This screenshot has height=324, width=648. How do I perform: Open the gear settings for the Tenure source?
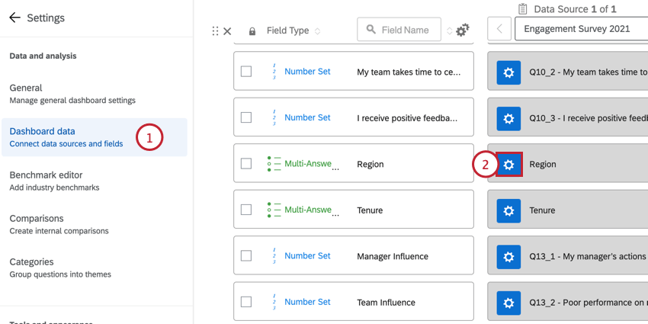coord(509,210)
